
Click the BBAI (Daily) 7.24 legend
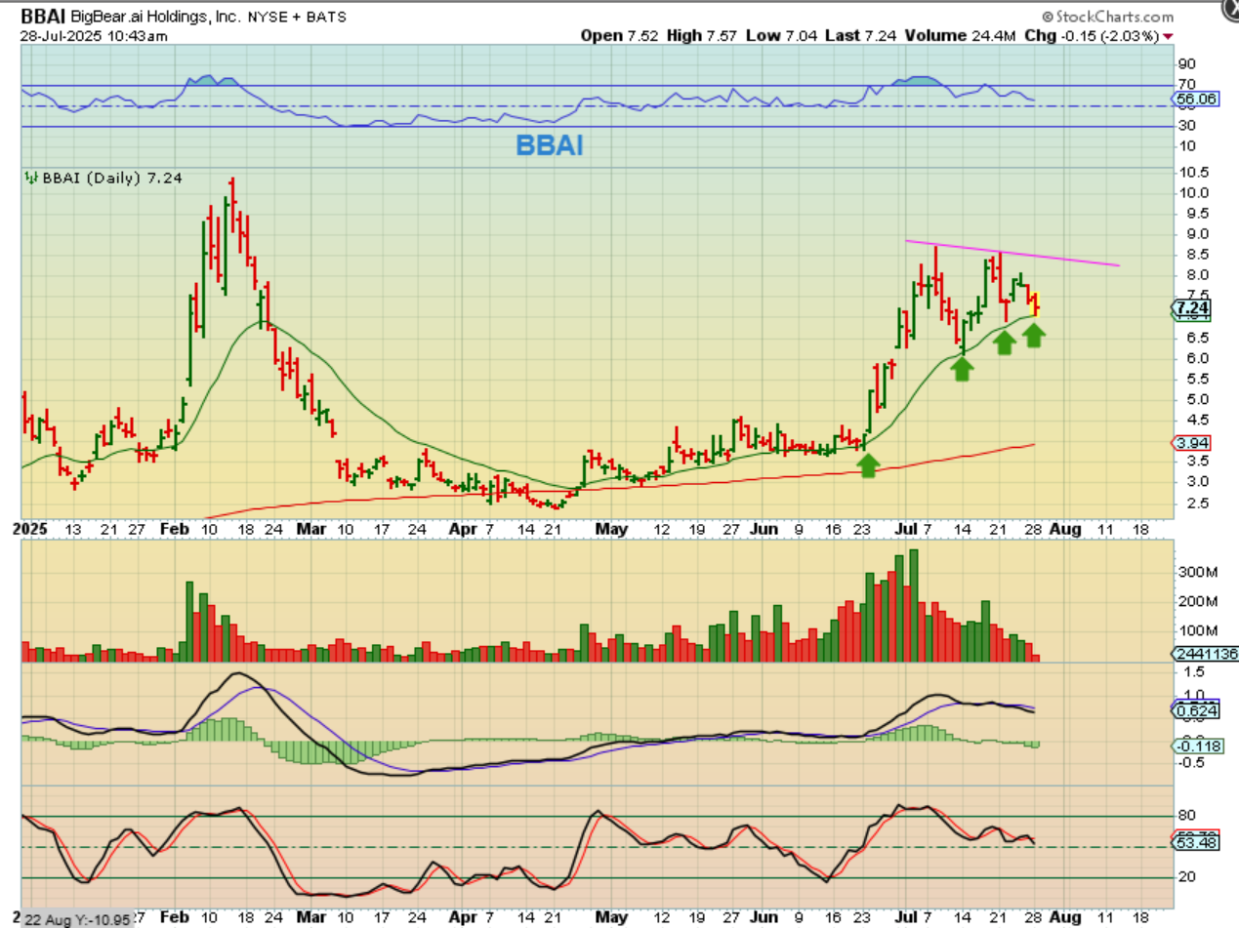[x=110, y=179]
